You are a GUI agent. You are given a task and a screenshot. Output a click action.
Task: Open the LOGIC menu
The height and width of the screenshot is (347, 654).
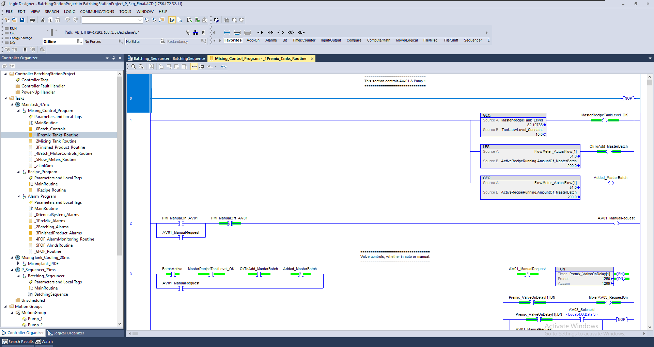69,12
